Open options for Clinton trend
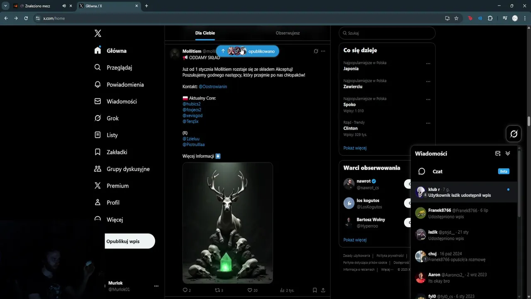The height and width of the screenshot is (299, 531). click(428, 123)
